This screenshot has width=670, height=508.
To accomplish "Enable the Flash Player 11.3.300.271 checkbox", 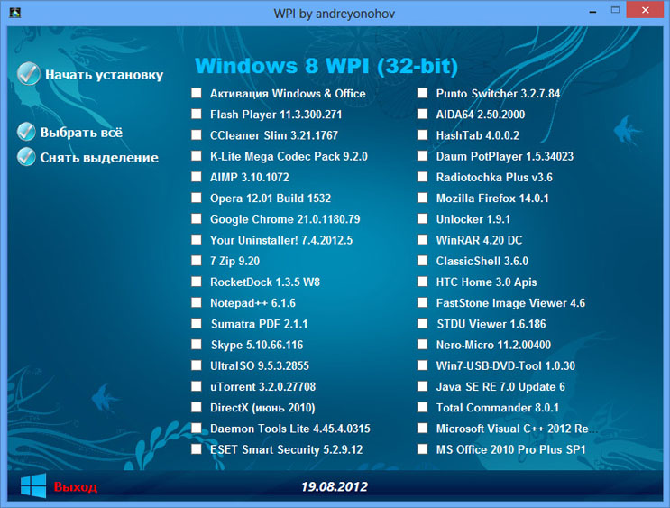I will pyautogui.click(x=197, y=115).
